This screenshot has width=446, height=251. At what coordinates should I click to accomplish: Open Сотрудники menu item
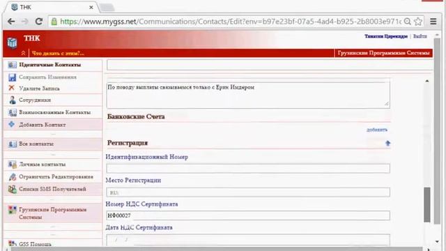[x=35, y=100]
